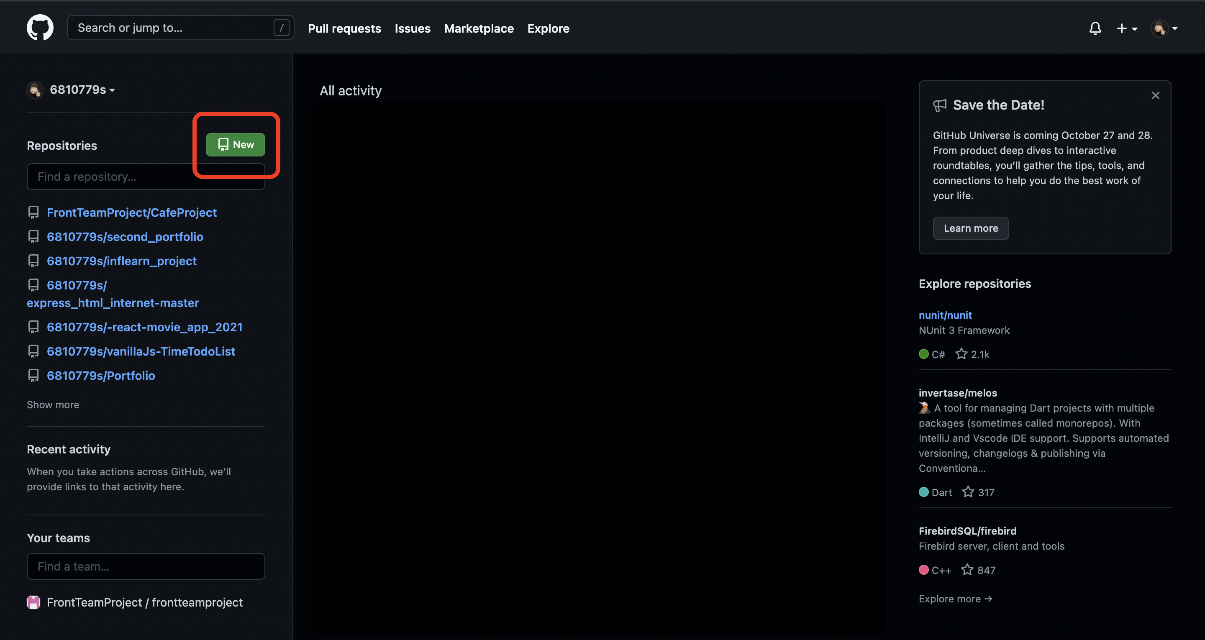Click the FrontTeamProject team avatar icon
The image size is (1205, 640).
pyautogui.click(x=33, y=602)
